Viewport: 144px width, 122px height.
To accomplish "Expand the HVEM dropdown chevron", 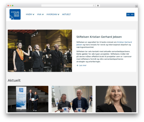I will (33, 14).
